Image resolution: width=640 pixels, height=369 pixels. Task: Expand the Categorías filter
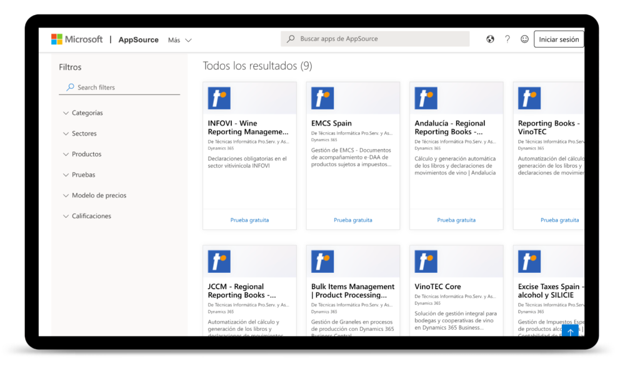pos(83,113)
